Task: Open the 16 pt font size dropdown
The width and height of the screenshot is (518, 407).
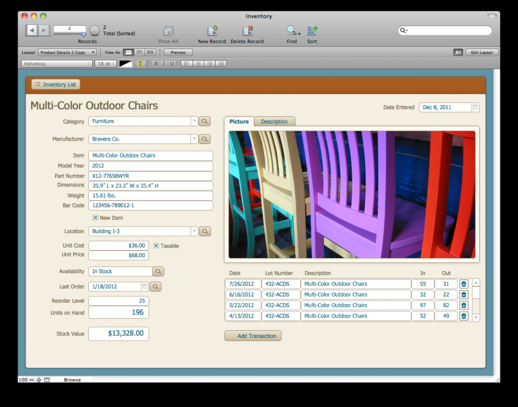Action: (x=105, y=64)
